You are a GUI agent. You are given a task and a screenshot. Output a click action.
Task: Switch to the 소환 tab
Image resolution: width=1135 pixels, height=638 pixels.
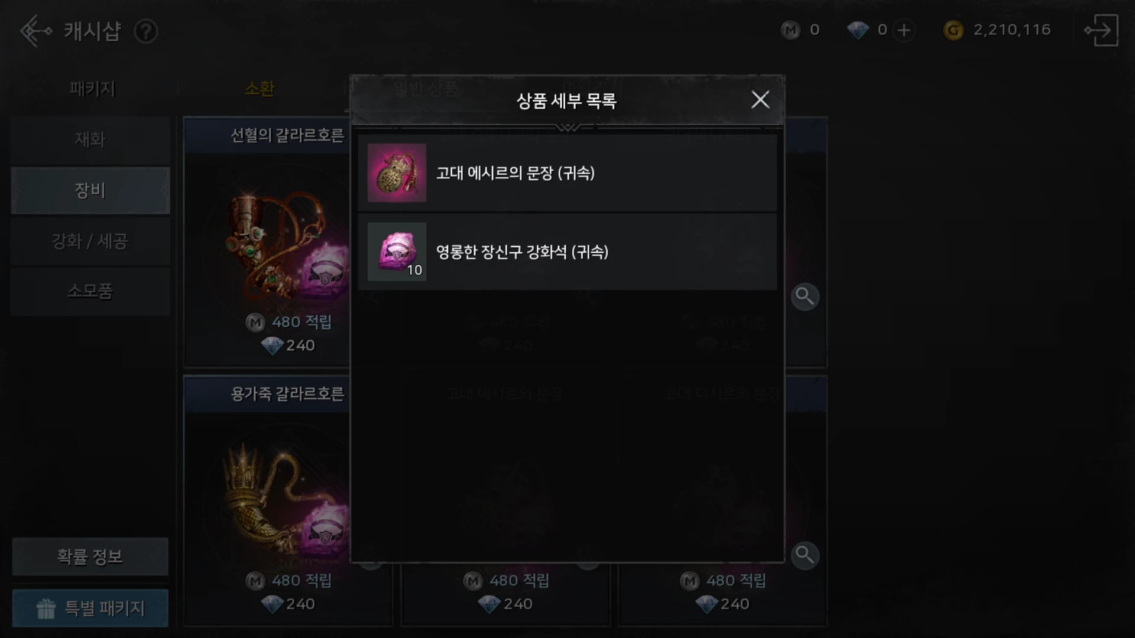point(260,89)
